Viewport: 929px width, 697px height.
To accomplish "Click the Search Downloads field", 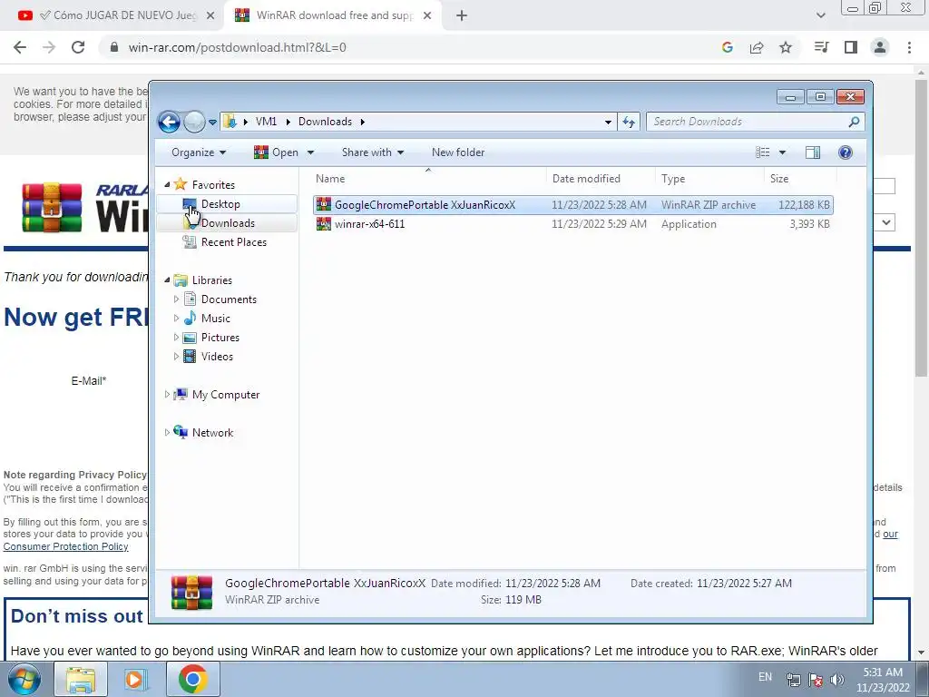I will tap(755, 123).
